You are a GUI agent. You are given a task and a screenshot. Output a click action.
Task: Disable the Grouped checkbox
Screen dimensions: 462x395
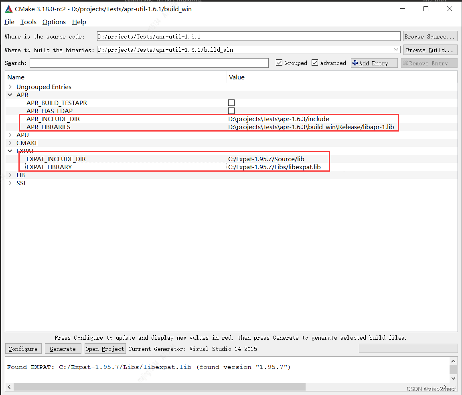click(x=278, y=63)
